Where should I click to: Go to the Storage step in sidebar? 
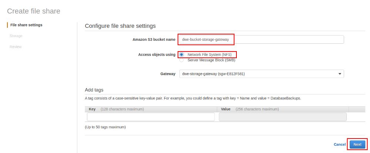(16, 36)
